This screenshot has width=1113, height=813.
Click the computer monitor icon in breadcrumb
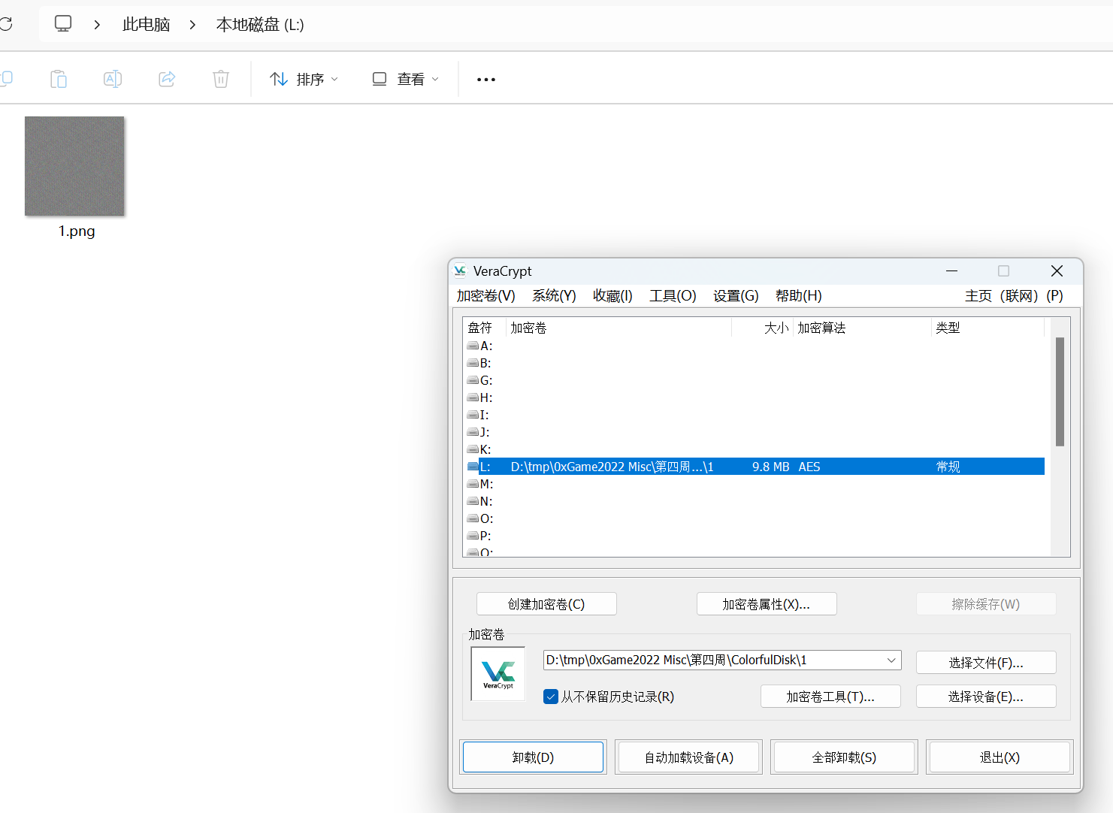[x=63, y=24]
